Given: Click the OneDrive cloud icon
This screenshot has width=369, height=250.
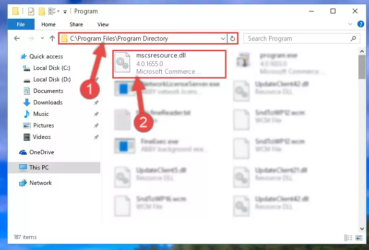Looking at the screenshot, I should 23,152.
